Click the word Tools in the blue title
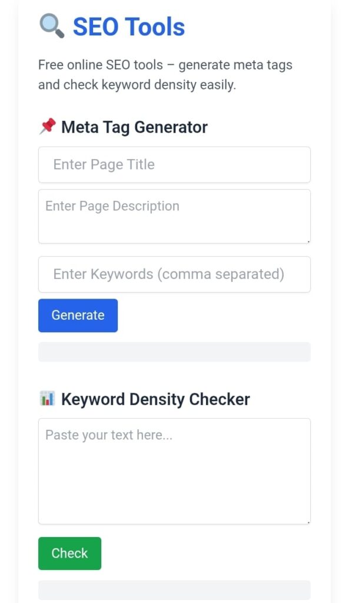 155,27
